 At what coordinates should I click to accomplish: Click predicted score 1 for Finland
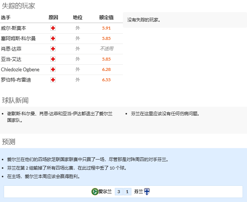[x=127, y=192]
